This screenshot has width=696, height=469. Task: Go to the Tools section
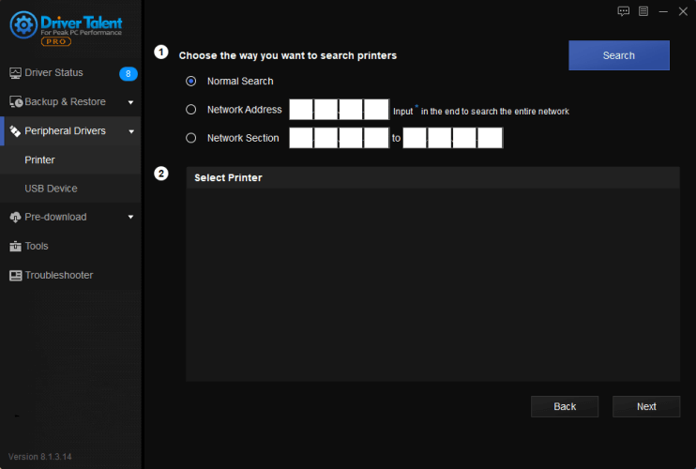point(70,247)
